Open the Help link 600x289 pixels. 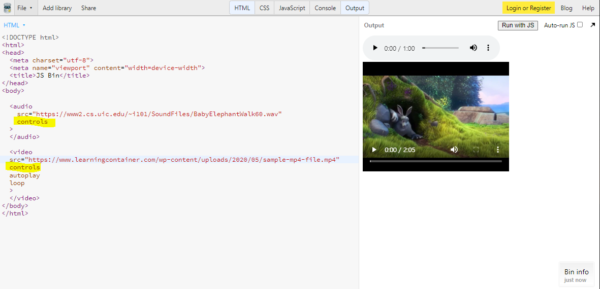pyautogui.click(x=588, y=8)
